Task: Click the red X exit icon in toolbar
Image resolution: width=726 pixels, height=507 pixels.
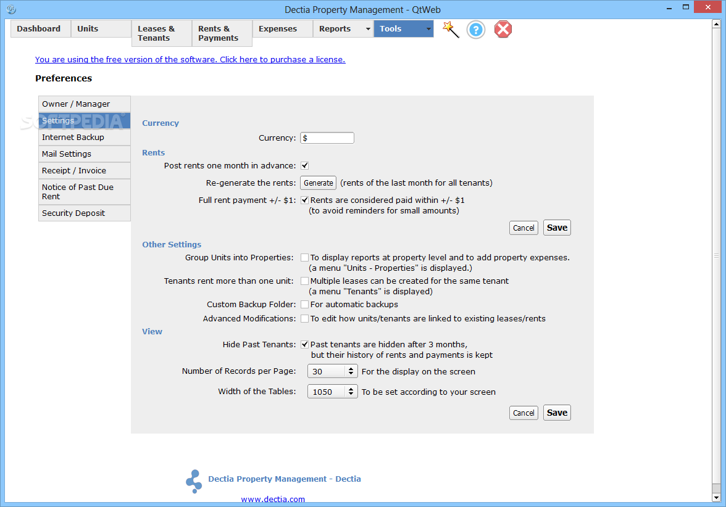Action: [x=503, y=30]
